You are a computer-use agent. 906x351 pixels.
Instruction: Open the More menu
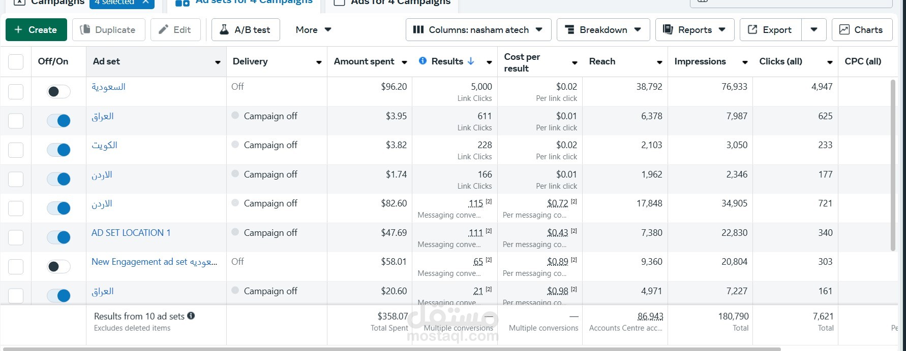point(313,30)
